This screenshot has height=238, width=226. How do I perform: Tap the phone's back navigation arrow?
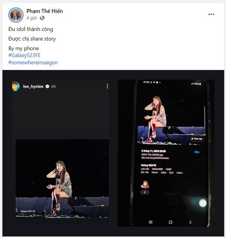[191, 222]
